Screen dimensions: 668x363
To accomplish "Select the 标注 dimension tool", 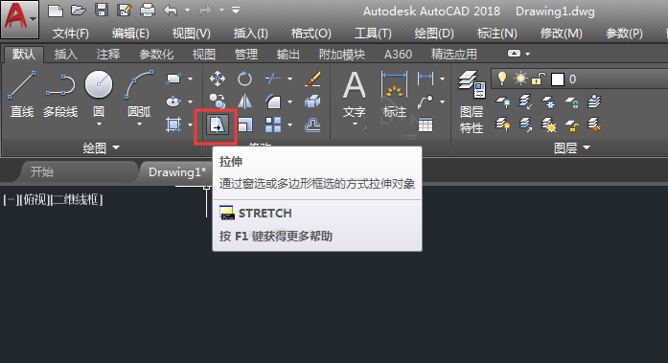I will 395,94.
